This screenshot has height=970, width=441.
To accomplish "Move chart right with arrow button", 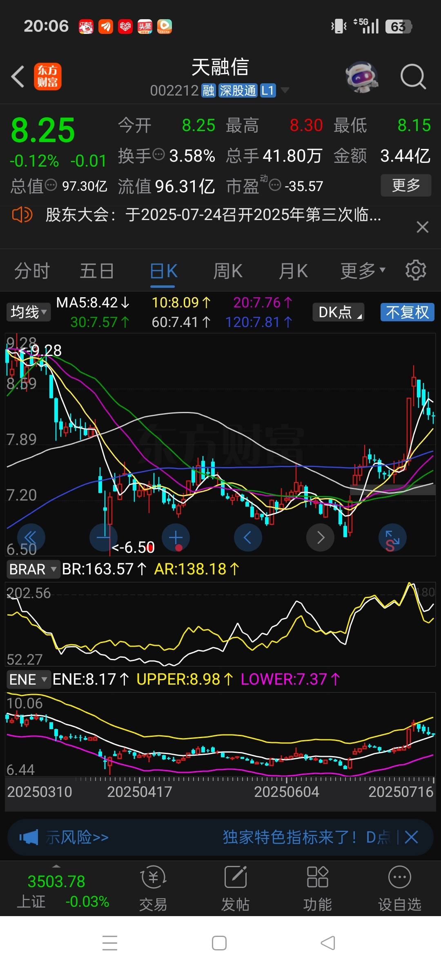I will pyautogui.click(x=321, y=537).
